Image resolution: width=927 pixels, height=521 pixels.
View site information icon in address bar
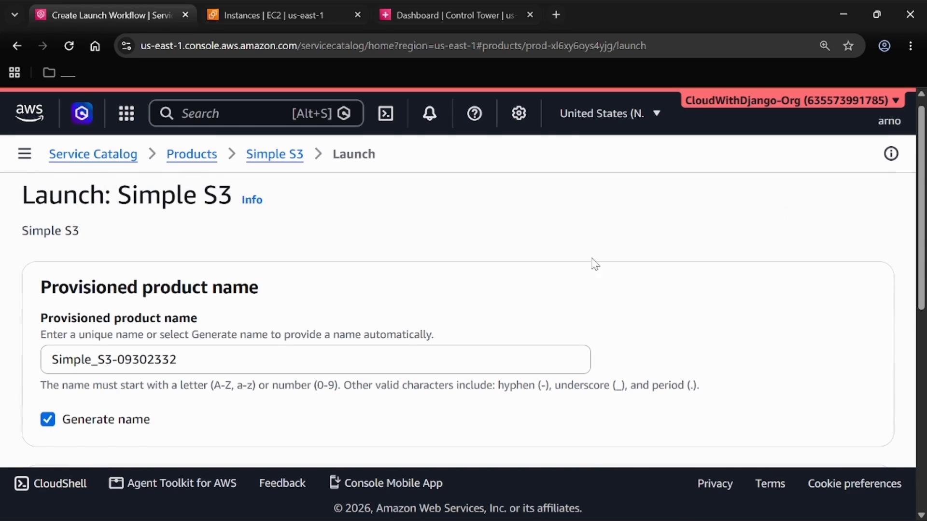(x=126, y=46)
